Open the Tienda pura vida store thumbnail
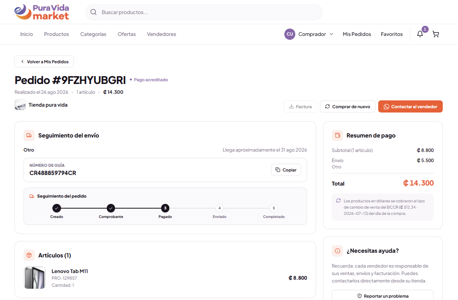The width and height of the screenshot is (458, 300). [20, 105]
